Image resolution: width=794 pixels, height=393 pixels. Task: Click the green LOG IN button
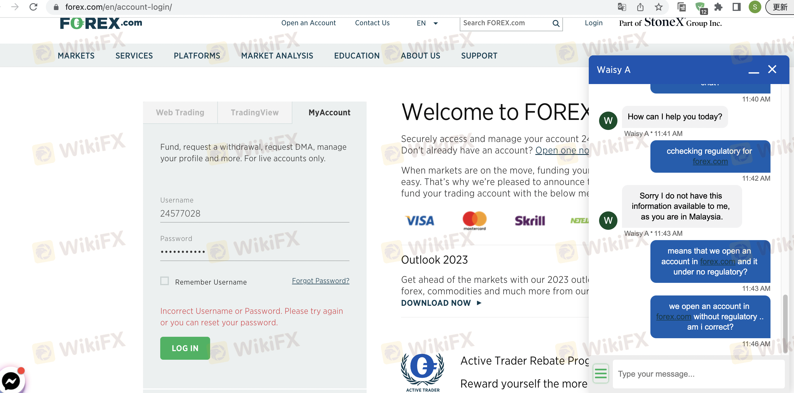pos(185,348)
